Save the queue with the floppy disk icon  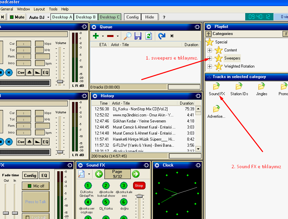point(138,36)
